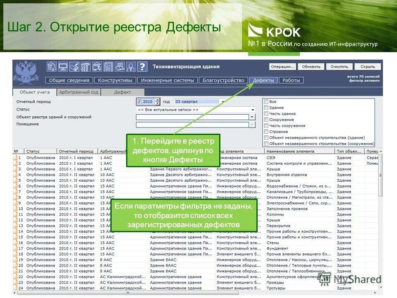
Task: Open the construction tools toolbar icon
Action: [85, 67]
